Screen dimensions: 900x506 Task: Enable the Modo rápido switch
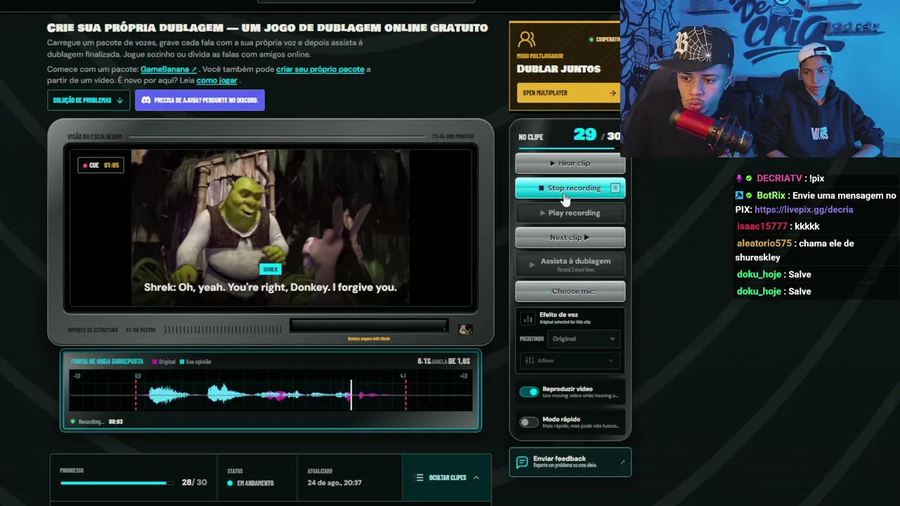pos(529,422)
